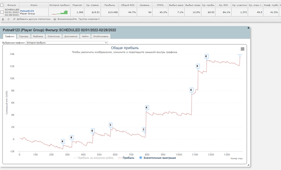
Task: Click the copy icon beside Добавить другую статистику
Action: tap(14, 19)
